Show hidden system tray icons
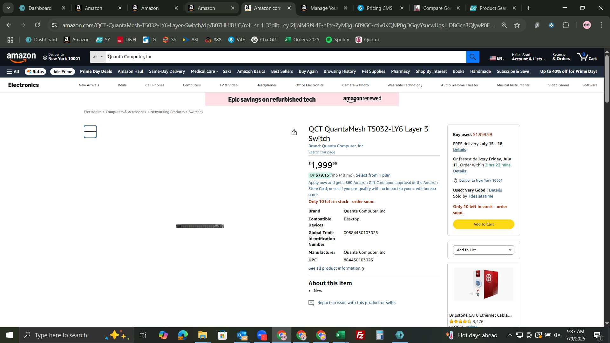The height and width of the screenshot is (343, 610). 510,335
